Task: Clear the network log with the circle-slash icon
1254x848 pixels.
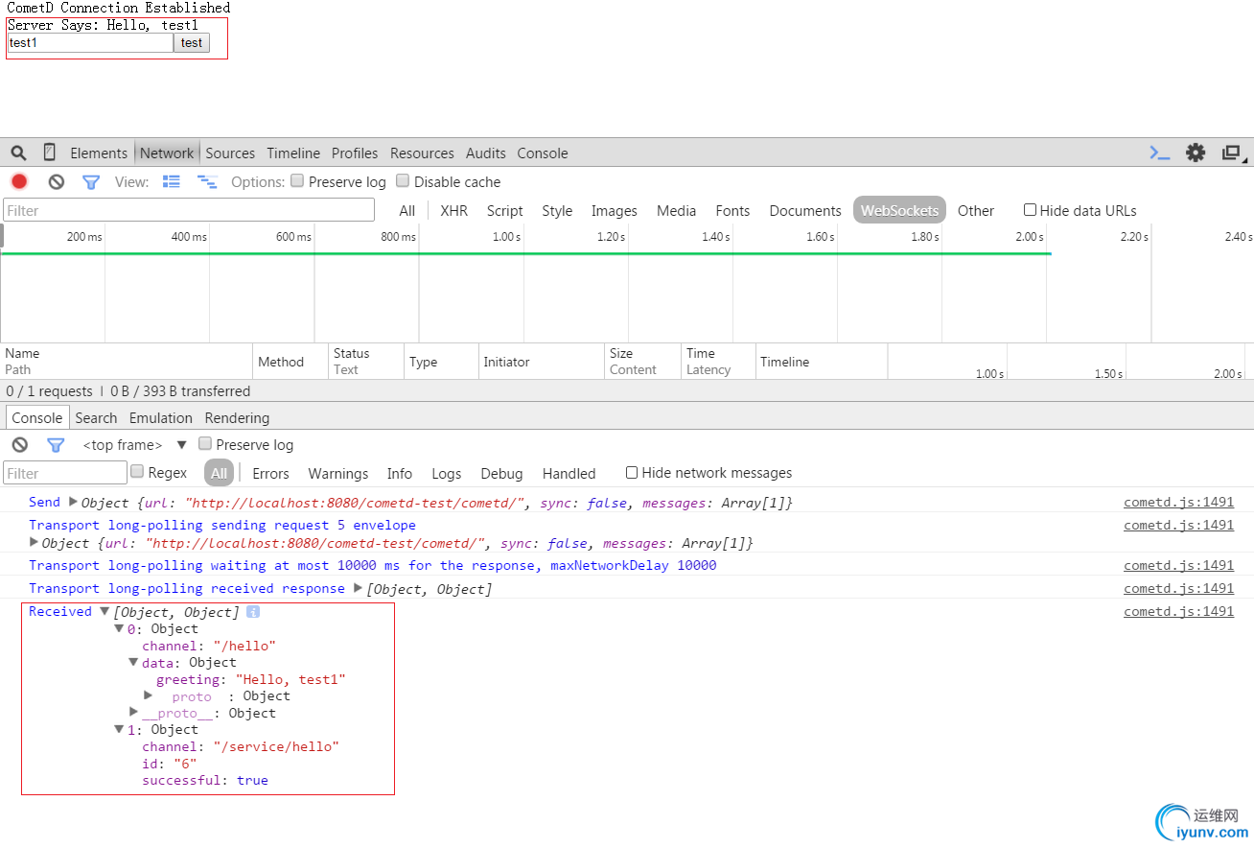Action: click(x=57, y=181)
